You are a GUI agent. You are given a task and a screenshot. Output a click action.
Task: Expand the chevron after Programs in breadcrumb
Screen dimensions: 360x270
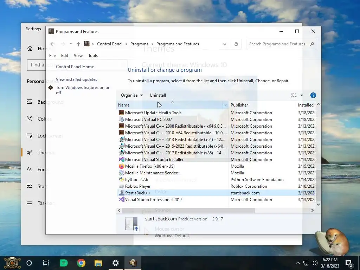point(153,44)
